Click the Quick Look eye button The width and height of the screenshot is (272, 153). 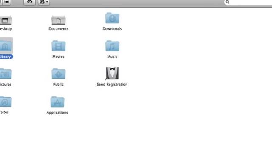pos(30,2)
